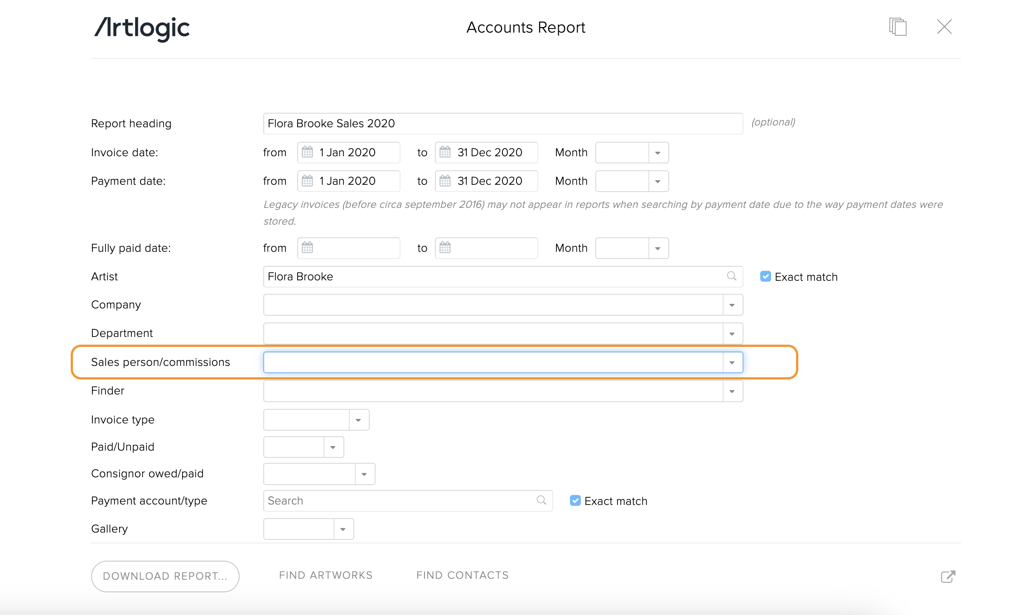Open the Sales person/commissions dropdown arrow

coord(732,362)
